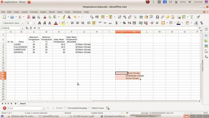209x118 pixels.
Task: Open the Styles menu
Action: pos(43,12)
